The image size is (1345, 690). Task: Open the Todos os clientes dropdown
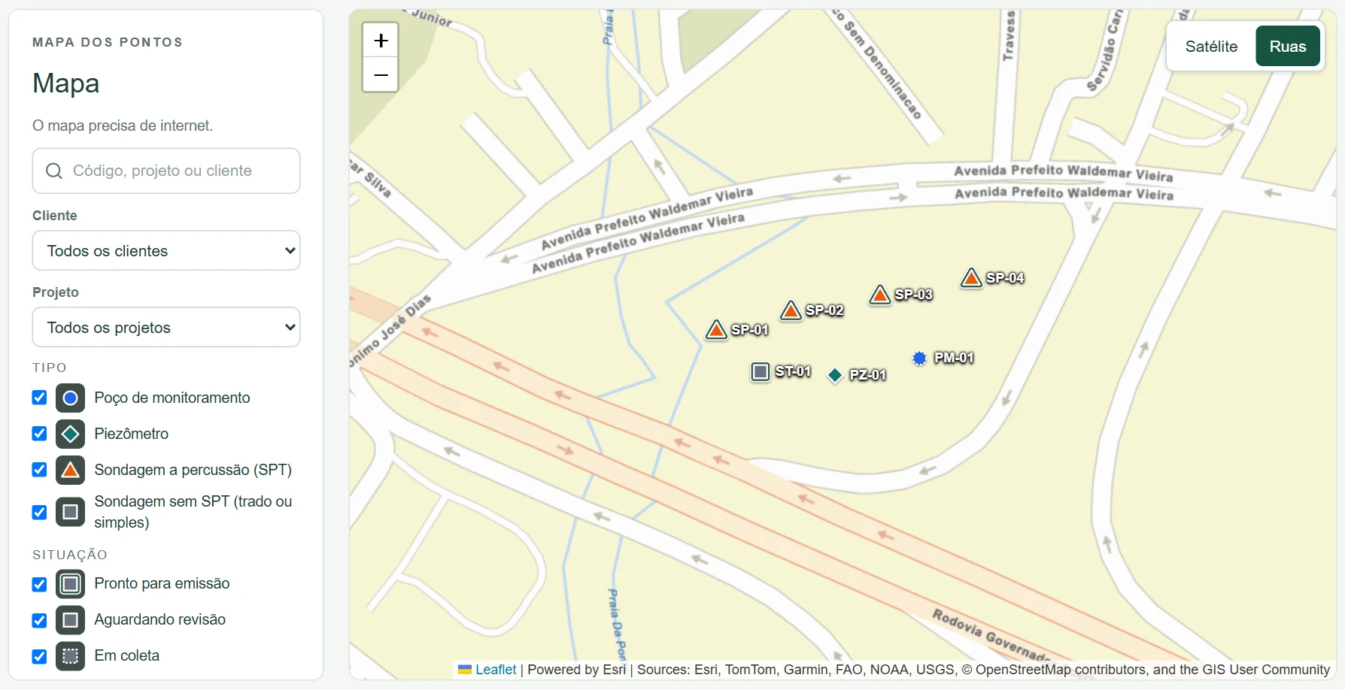166,250
